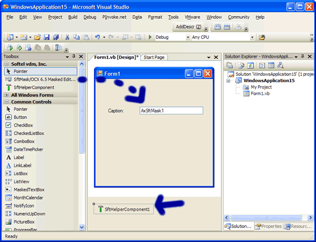Select the ComboBox control in Toolbox
The image size is (316, 242).
(x=40, y=141)
